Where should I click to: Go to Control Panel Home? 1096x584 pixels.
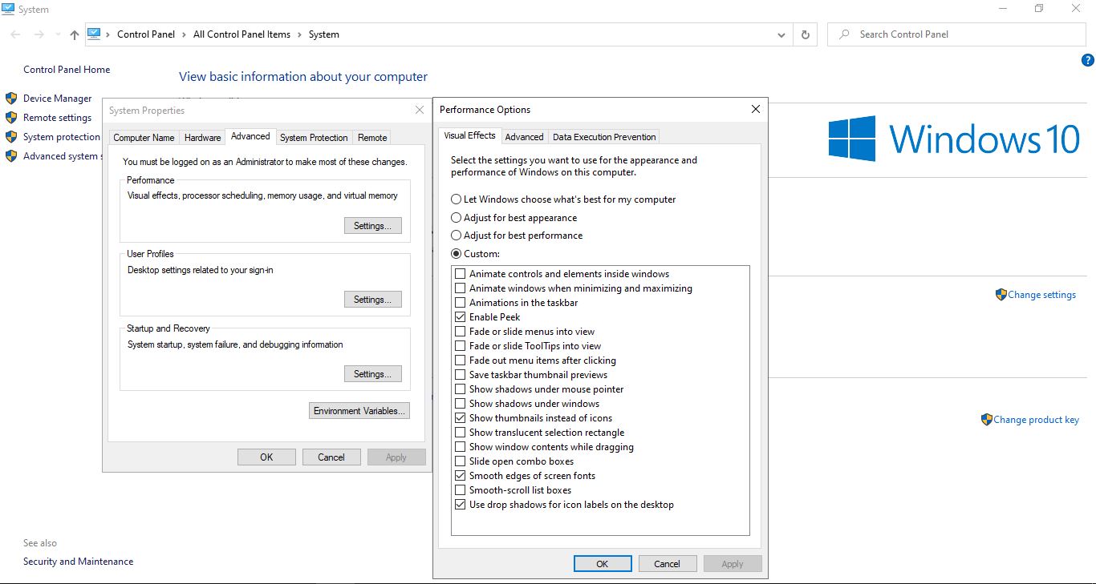click(x=67, y=70)
